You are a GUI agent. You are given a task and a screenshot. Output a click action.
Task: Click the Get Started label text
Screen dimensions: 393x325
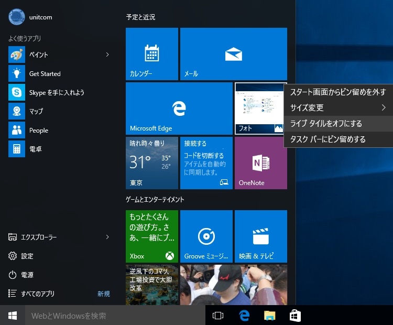(x=45, y=74)
